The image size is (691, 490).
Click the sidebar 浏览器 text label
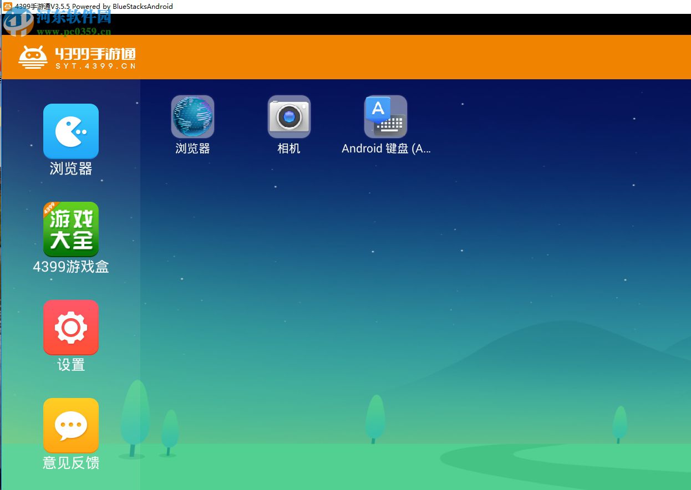point(71,169)
